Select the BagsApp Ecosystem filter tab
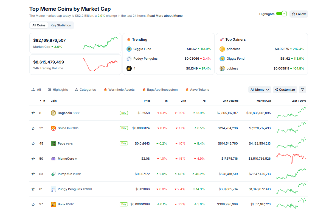The width and height of the screenshot is (329, 213). 160,90
